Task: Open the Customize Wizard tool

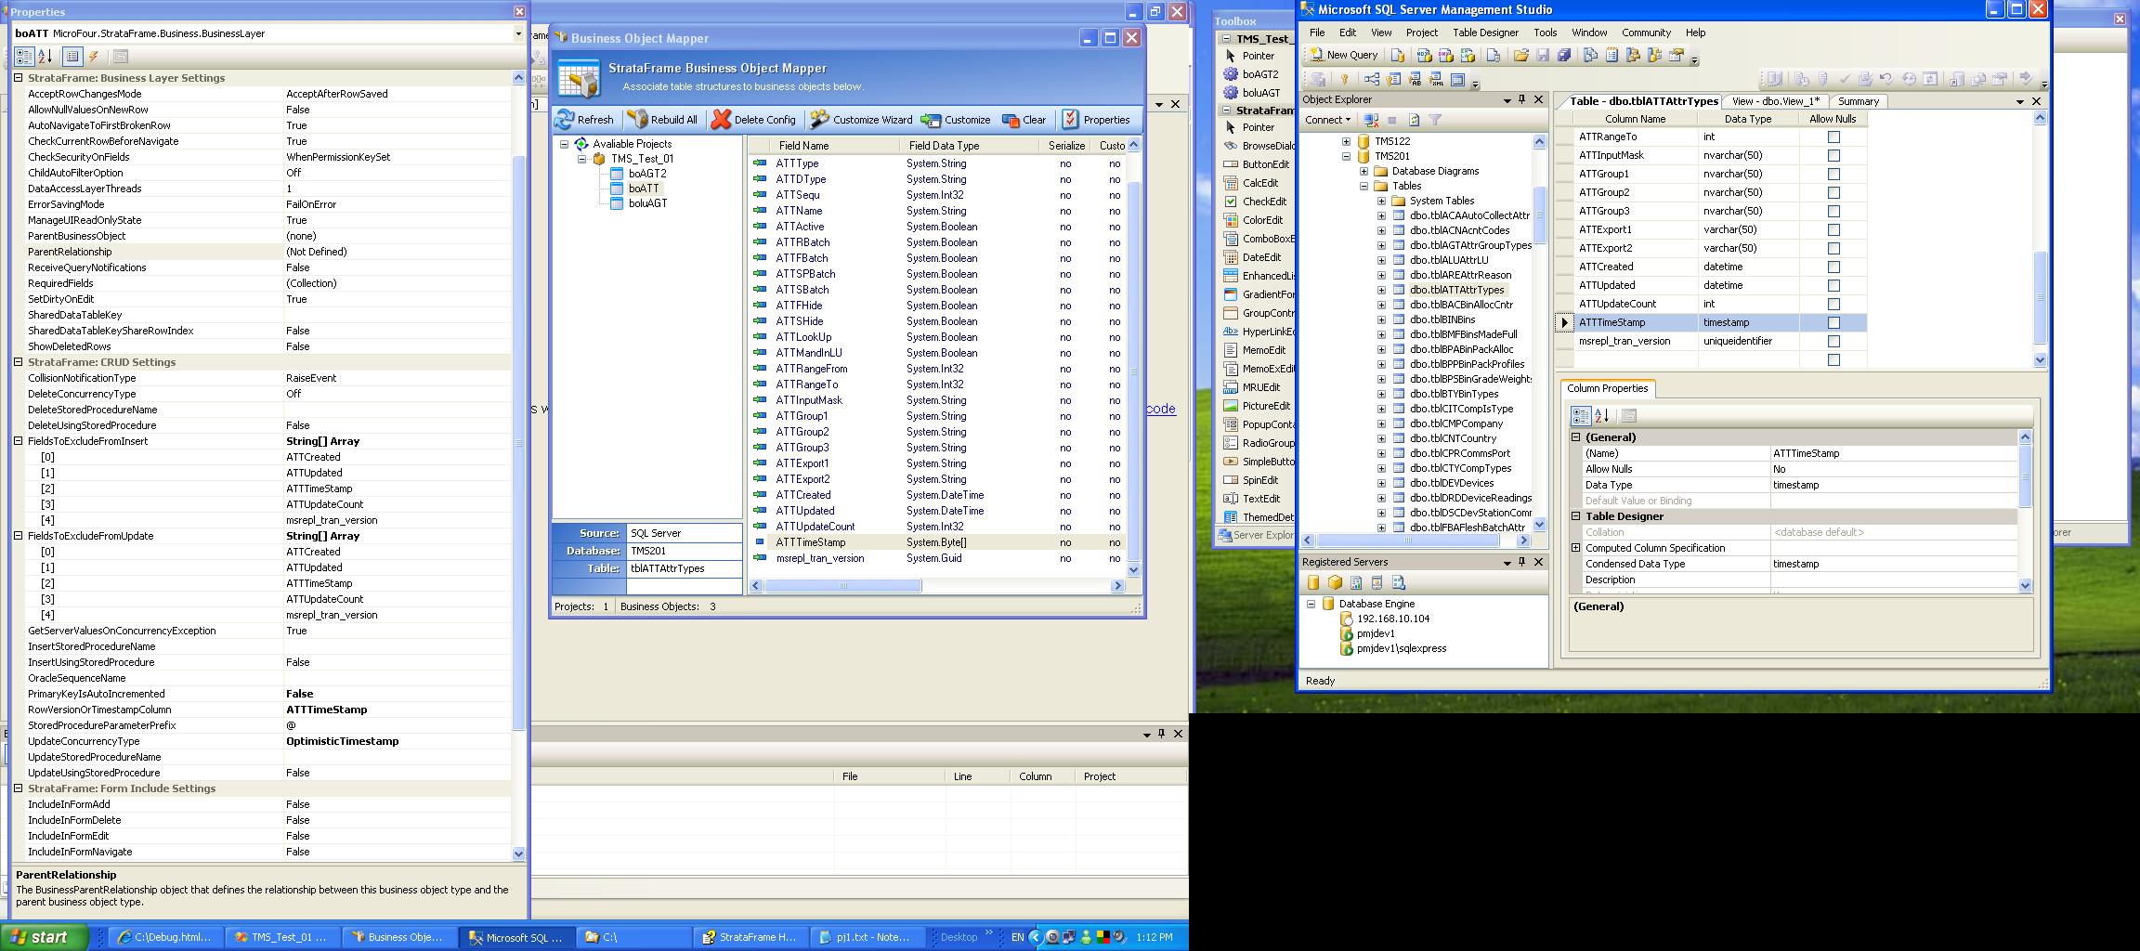Action: [x=861, y=120]
